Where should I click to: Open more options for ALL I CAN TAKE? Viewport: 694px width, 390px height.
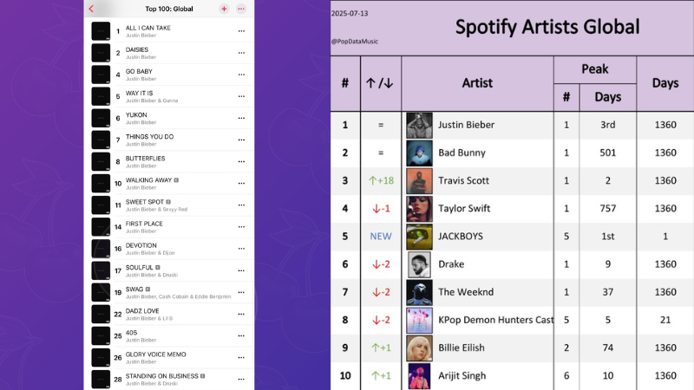(241, 31)
